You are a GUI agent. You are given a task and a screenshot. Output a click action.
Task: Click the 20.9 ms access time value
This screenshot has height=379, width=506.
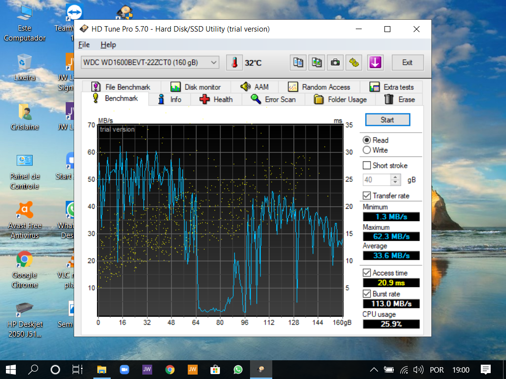[391, 283]
